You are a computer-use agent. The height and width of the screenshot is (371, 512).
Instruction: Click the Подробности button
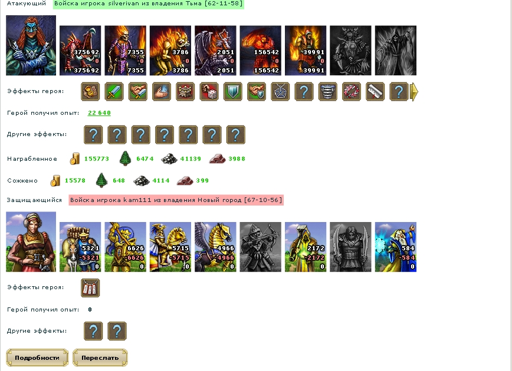coord(37,357)
